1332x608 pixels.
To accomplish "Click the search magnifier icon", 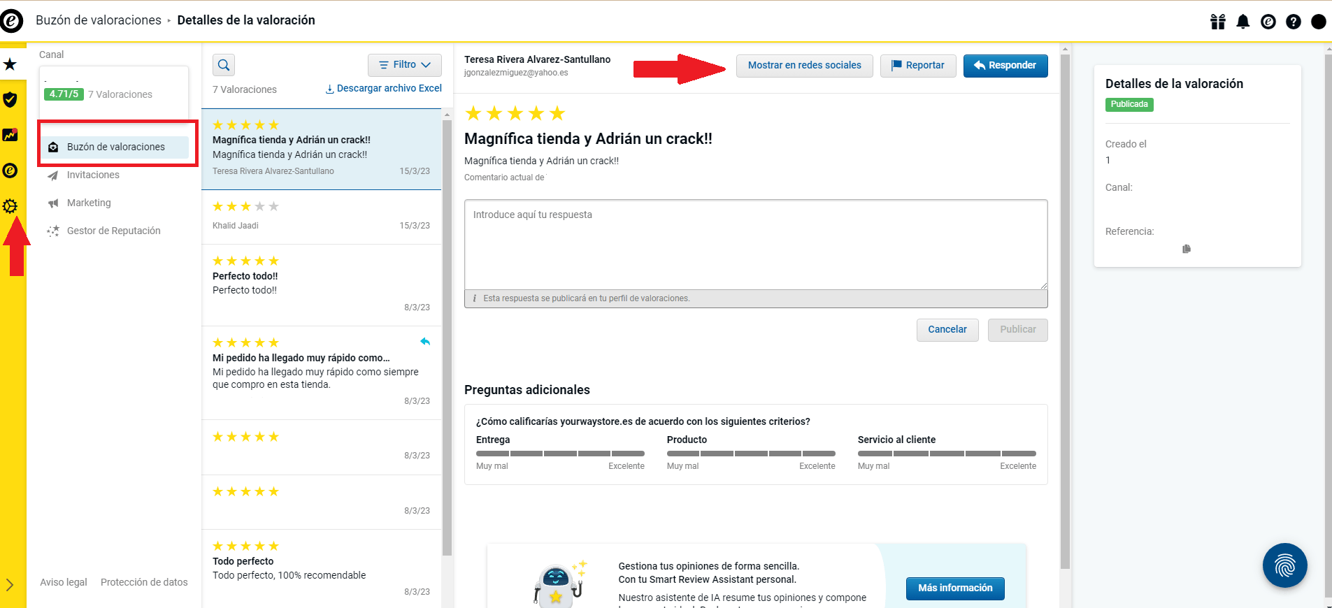I will pos(224,65).
